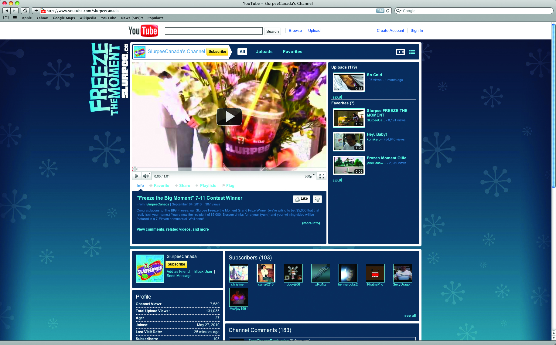Click the Search button
The width and height of the screenshot is (556, 345).
click(x=272, y=31)
